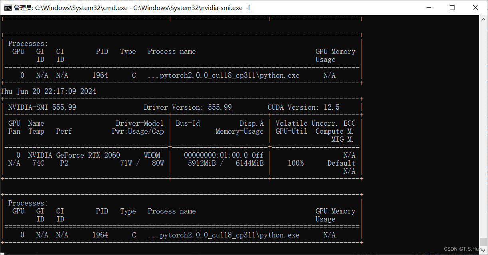
Task: Click the P2 performance state value
Action: click(64, 163)
